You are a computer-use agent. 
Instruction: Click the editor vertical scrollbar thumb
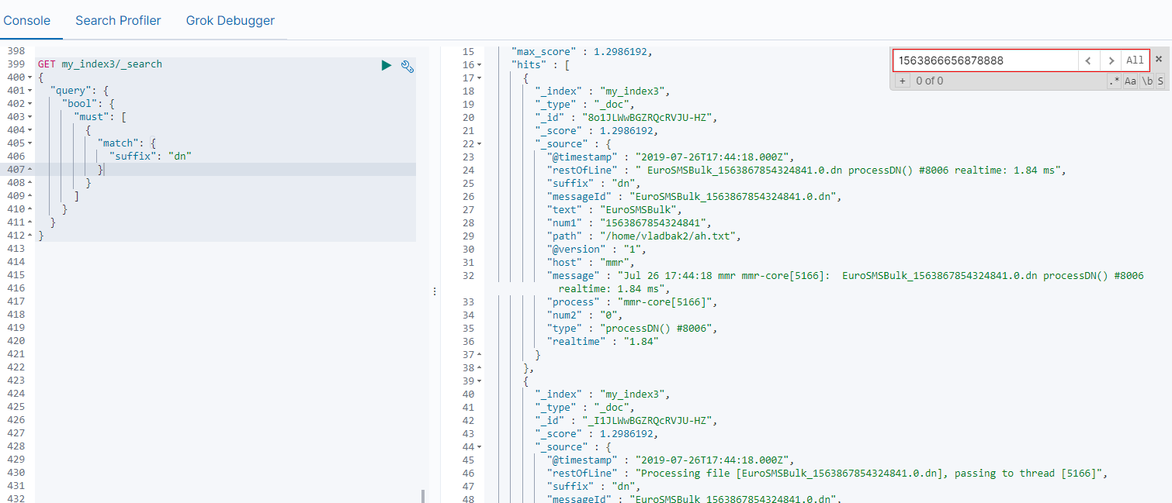click(x=423, y=496)
